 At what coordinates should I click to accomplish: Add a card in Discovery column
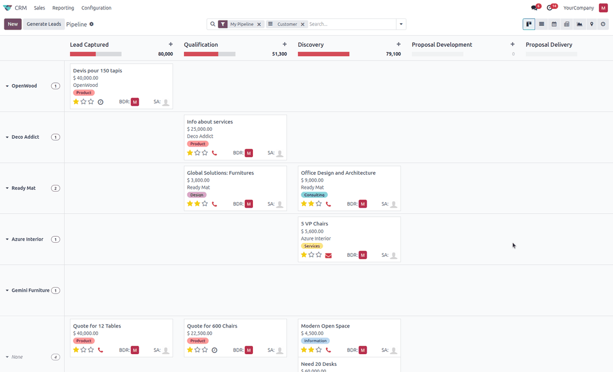[398, 45]
